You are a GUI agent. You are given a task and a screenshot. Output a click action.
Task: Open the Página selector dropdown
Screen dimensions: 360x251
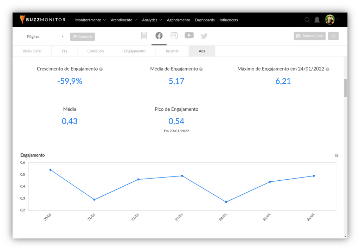click(x=45, y=37)
